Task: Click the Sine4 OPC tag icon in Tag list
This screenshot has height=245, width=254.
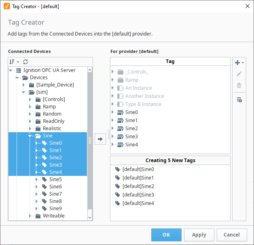Action: [121, 145]
